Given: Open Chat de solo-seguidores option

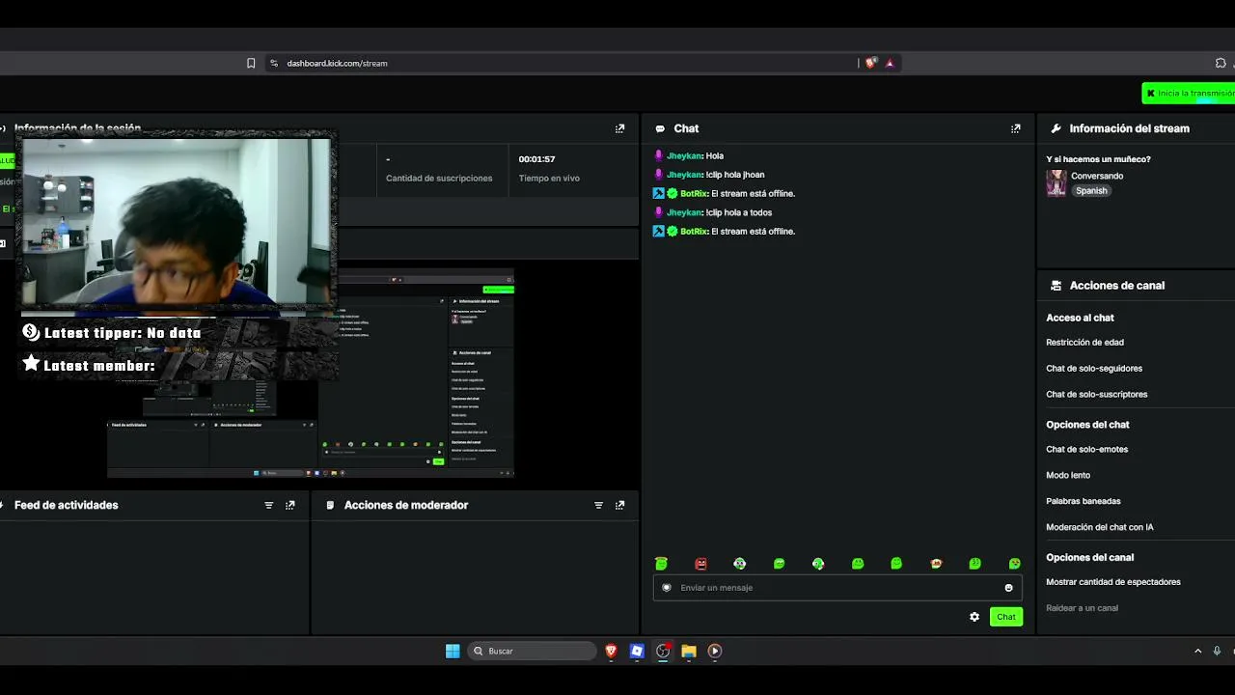Looking at the screenshot, I should pyautogui.click(x=1094, y=369).
